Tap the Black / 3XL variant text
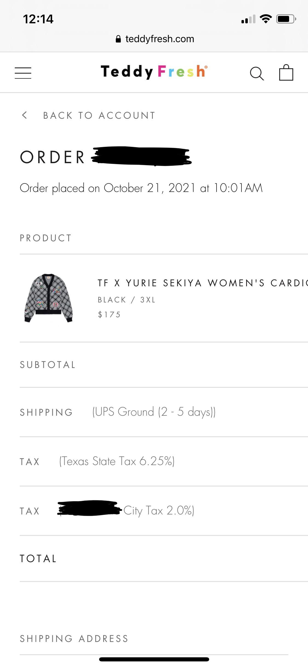This screenshot has width=308, height=668. pos(126,300)
